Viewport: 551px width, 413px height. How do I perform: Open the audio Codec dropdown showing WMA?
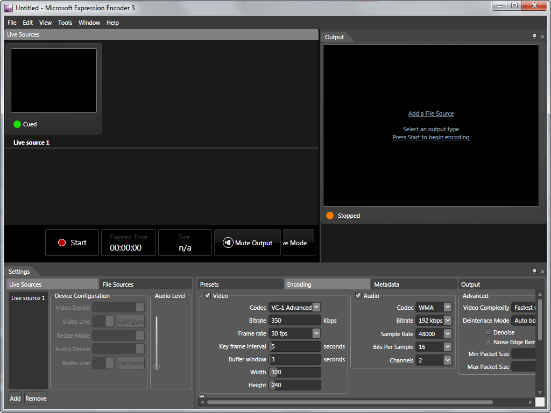pos(434,307)
